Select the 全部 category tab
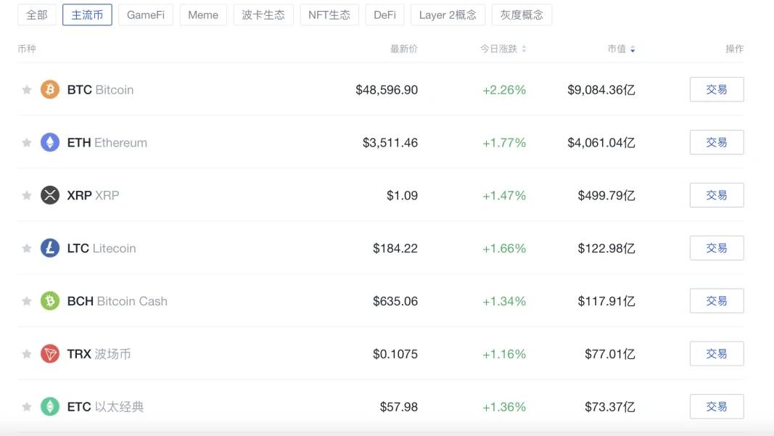Viewport: 774px width, 436px height. pyautogui.click(x=37, y=15)
